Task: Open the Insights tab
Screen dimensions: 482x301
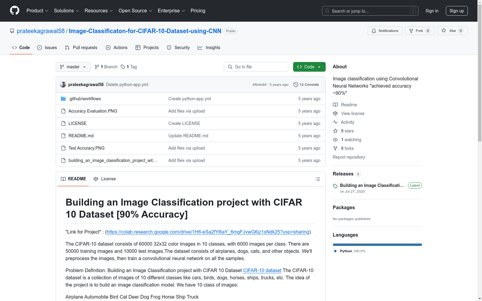Action: coord(209,48)
